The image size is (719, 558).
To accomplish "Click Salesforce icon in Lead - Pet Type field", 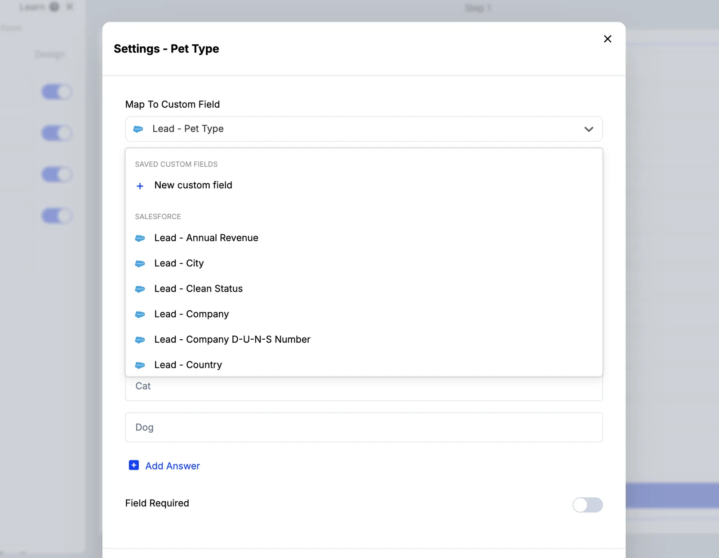I will pos(138,129).
